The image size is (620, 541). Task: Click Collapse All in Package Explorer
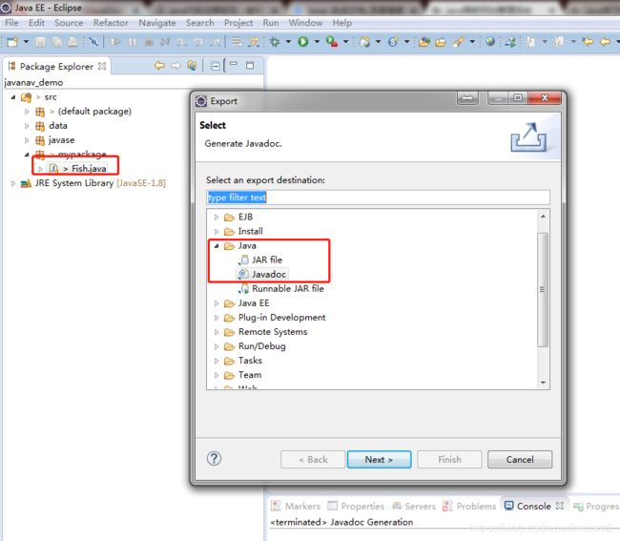(216, 66)
